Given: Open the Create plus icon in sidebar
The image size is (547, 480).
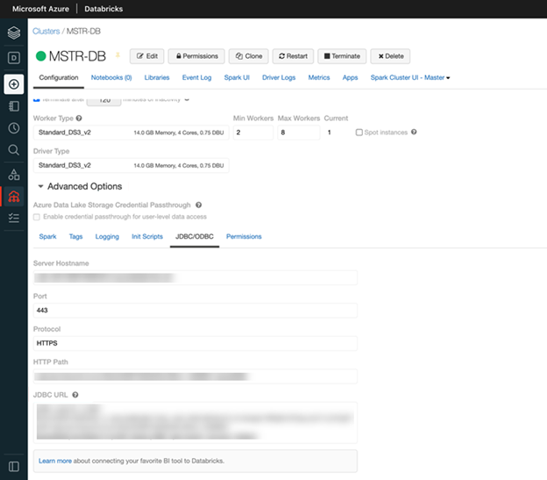Looking at the screenshot, I should coord(13,84).
